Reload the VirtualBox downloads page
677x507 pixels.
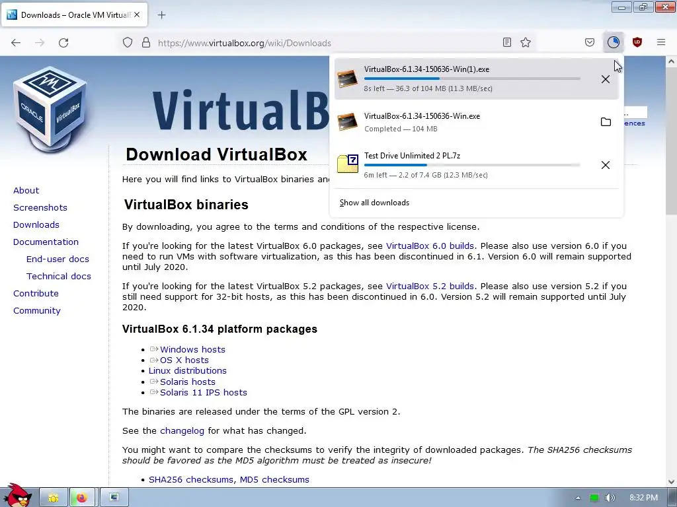coord(63,43)
